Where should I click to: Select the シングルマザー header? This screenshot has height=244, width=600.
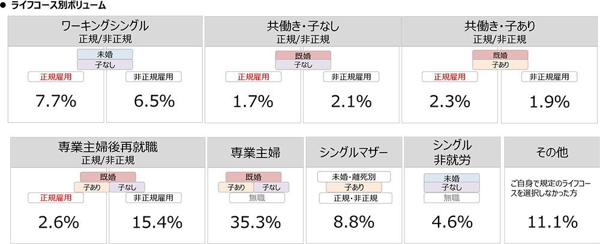(355, 152)
